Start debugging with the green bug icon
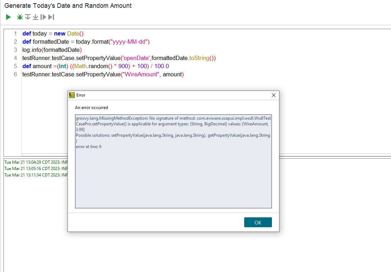Screen dimensions: 391x272 click(20, 17)
